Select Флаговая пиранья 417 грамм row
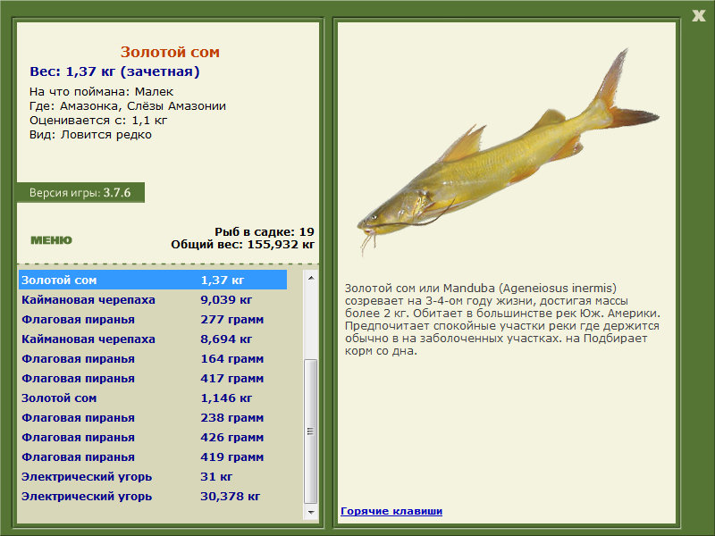Image resolution: width=715 pixels, height=536 pixels. [x=153, y=378]
